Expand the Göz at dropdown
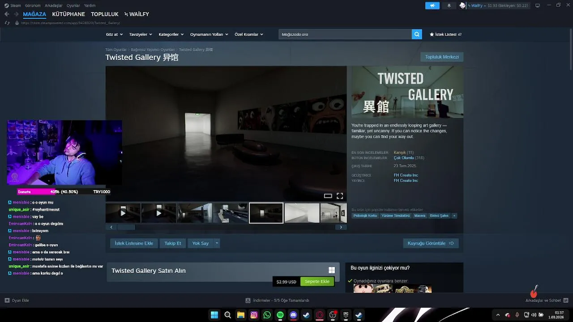 click(114, 34)
